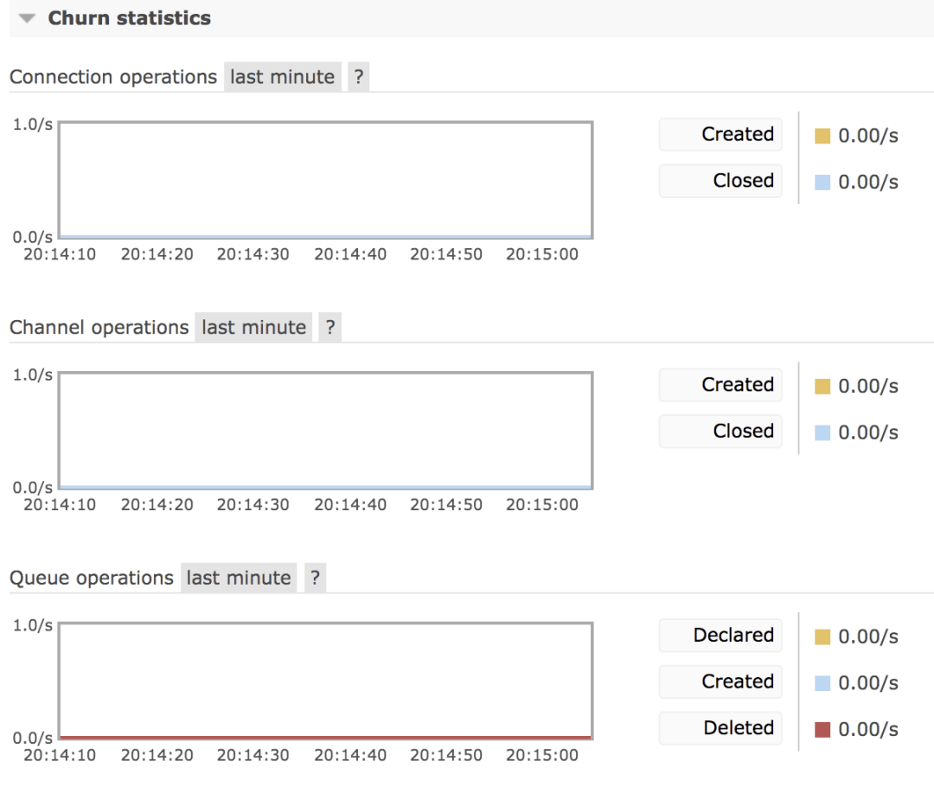Click blue Closed swatch in Channel operations
This screenshot has height=787, width=934.
pos(822,432)
